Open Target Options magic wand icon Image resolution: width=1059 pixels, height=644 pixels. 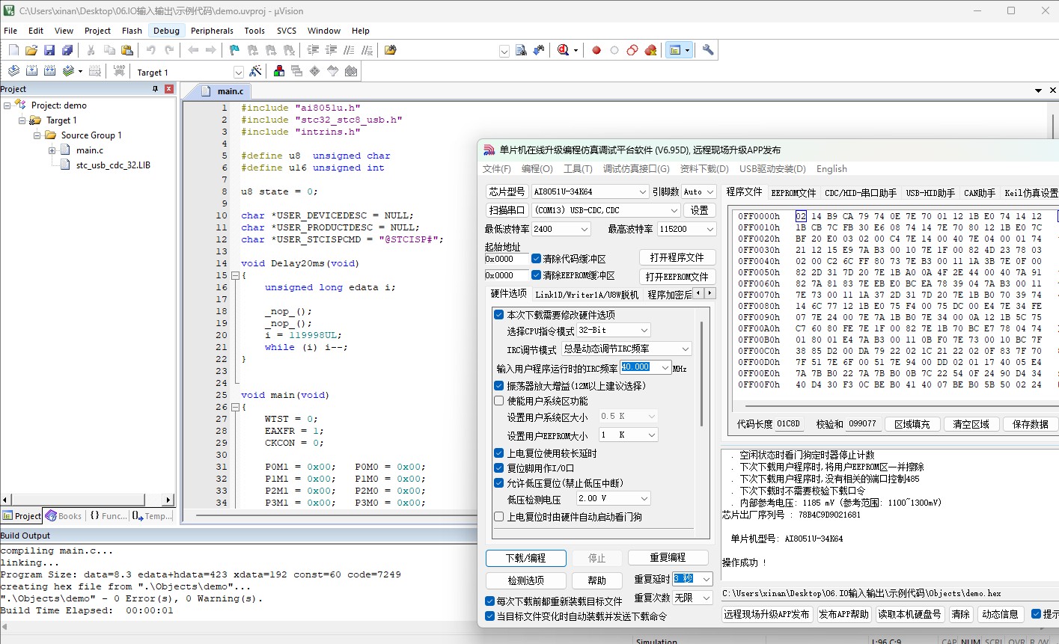(x=256, y=71)
